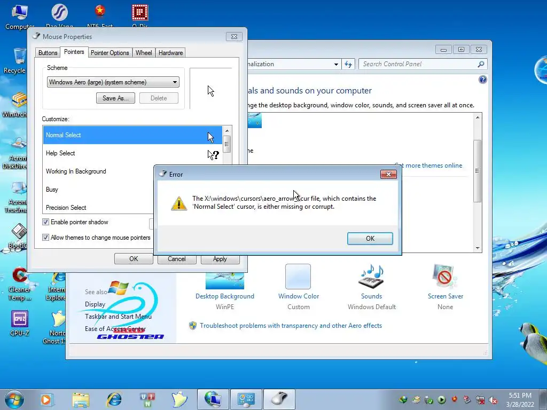This screenshot has width=547, height=410.
Task: Close the Mouse Properties window
Action: (234, 37)
